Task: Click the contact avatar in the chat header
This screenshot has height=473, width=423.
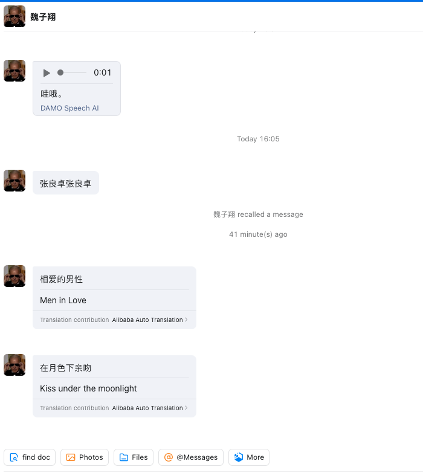Action: pyautogui.click(x=15, y=16)
